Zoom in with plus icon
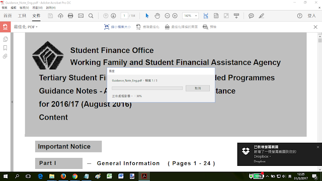The height and width of the screenshot is (181, 322). pos(175,16)
